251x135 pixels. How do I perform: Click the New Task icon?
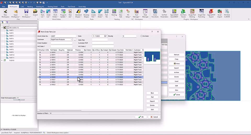[121, 13]
